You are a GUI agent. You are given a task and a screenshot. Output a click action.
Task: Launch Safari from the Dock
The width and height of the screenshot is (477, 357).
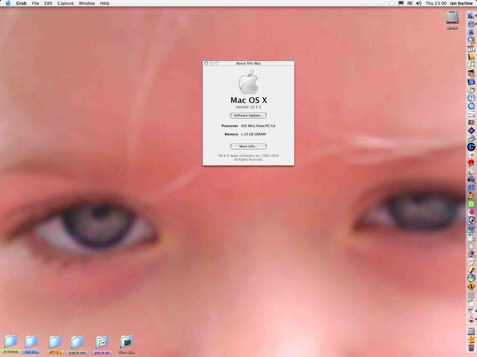[x=471, y=24]
